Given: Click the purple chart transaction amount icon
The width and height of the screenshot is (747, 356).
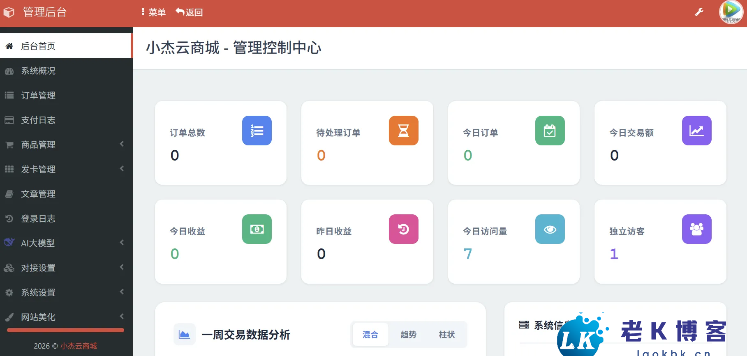Looking at the screenshot, I should coord(696,131).
